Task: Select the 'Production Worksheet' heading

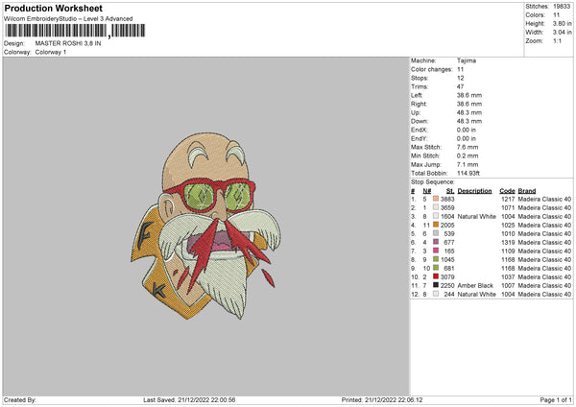Action: (54, 8)
